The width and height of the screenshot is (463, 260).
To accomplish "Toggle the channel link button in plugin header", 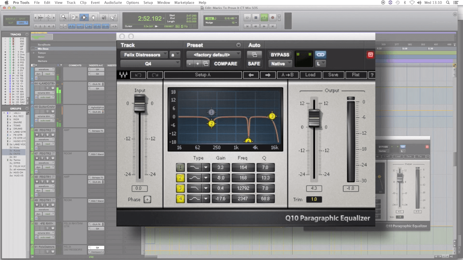I will pos(320,55).
